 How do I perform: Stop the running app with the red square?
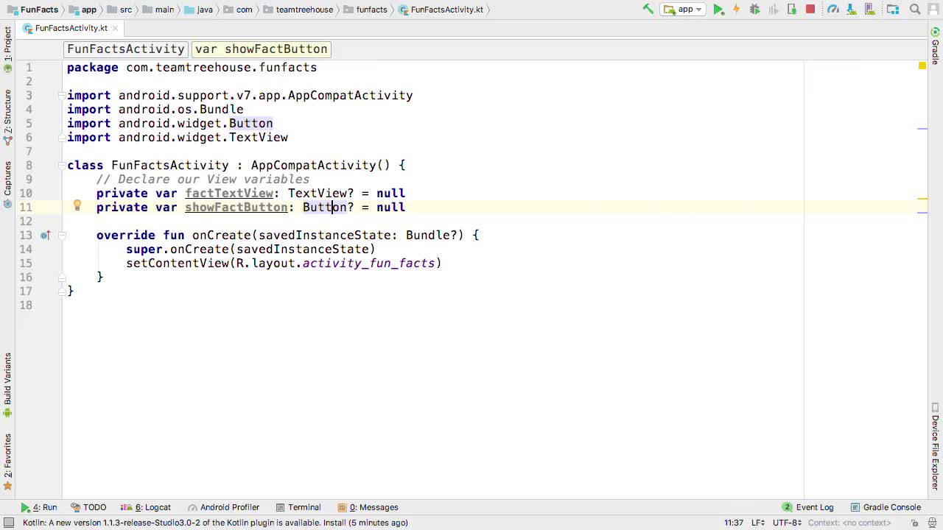pos(810,9)
